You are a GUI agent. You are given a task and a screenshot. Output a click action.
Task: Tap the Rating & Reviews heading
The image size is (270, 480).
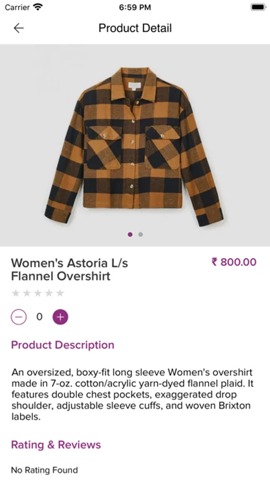point(56,445)
